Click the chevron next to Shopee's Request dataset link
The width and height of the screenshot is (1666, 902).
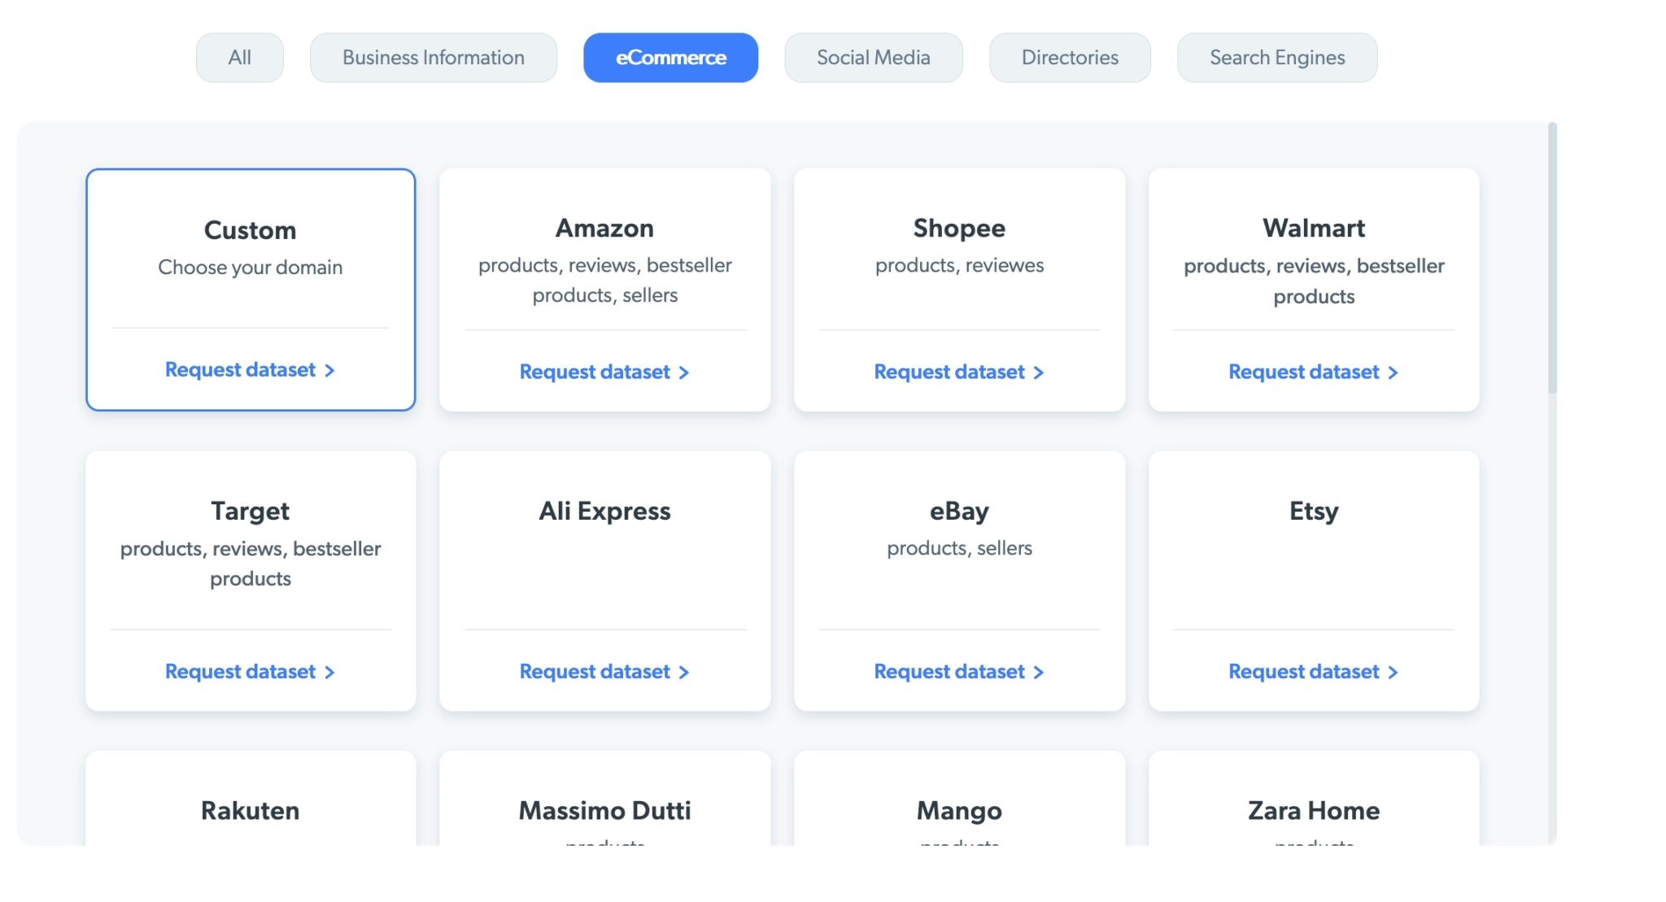(1039, 372)
